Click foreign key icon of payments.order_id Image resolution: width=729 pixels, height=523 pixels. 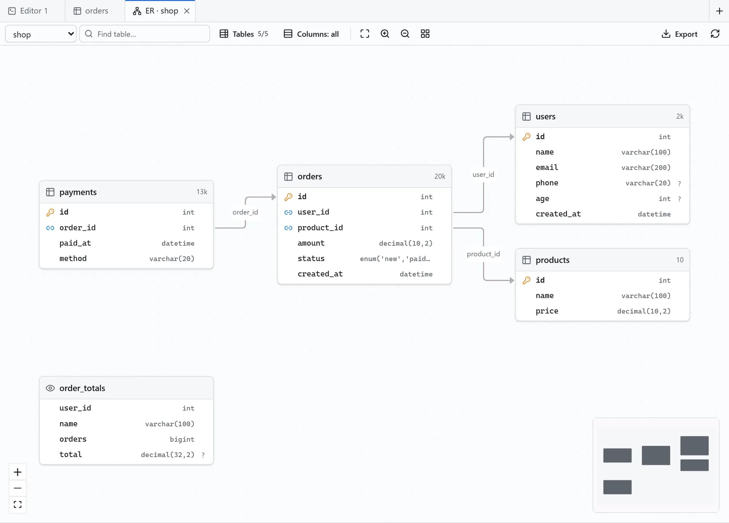pos(50,228)
